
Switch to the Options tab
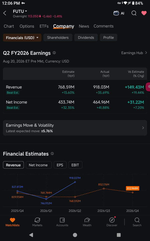(x=27, y=26)
